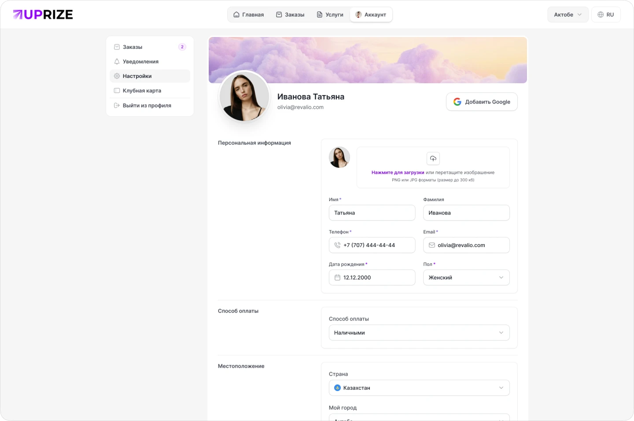
Task: Click the globe icon next to RU
Action: pos(601,15)
